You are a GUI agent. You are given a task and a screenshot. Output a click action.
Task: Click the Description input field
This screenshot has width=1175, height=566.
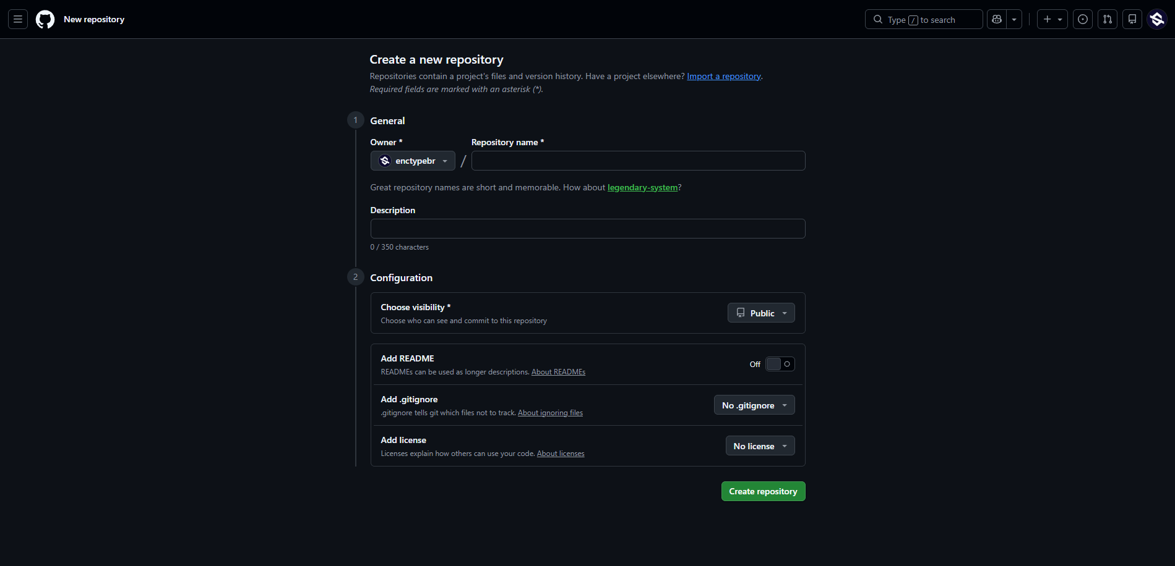click(587, 229)
